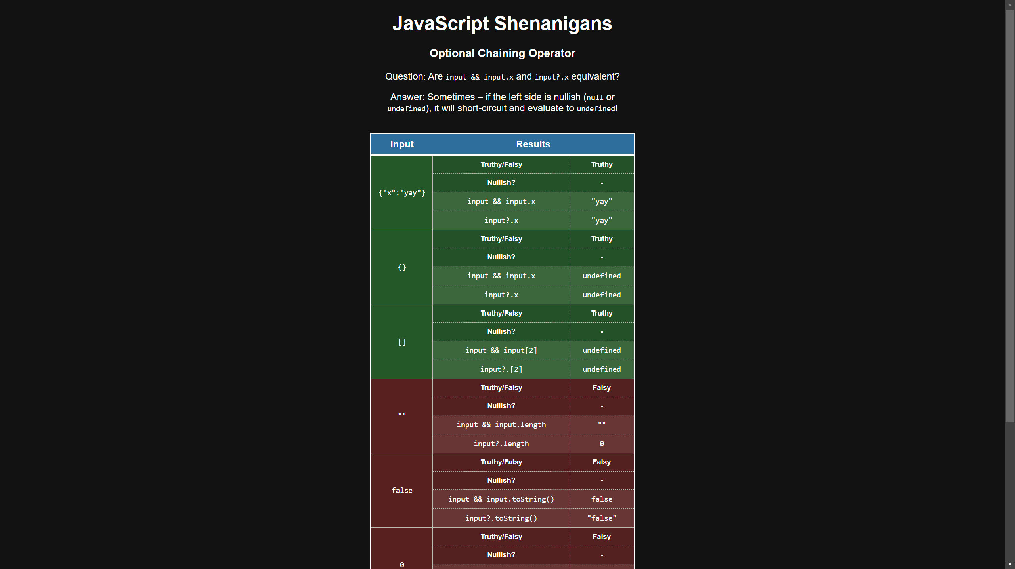Click the Input column header

coord(402,144)
